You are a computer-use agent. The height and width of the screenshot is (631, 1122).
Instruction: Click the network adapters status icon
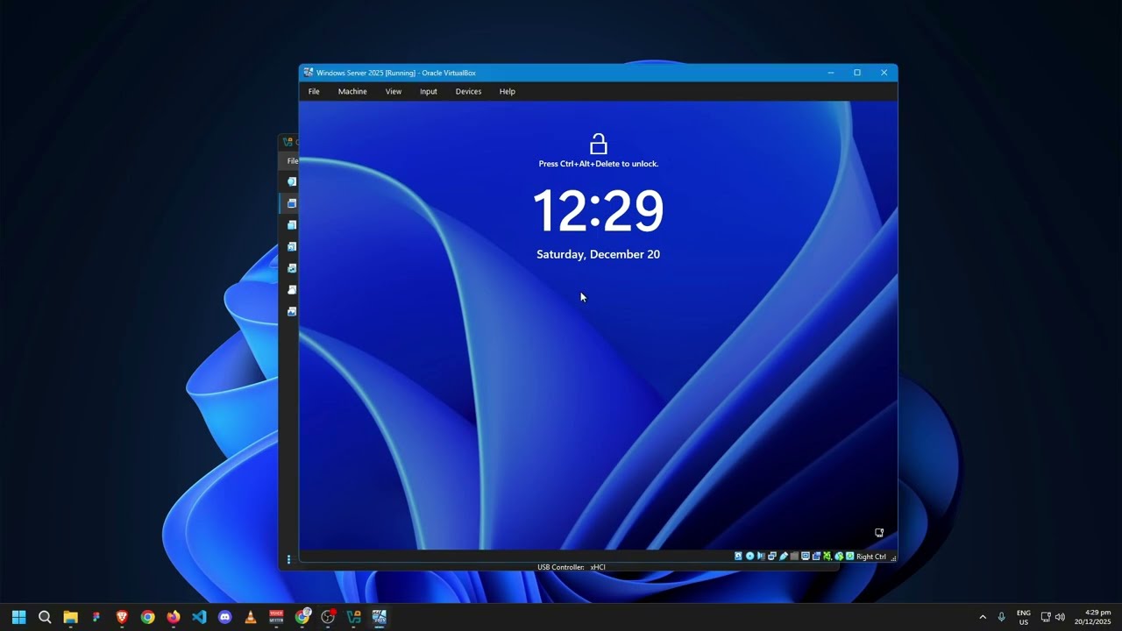click(772, 557)
